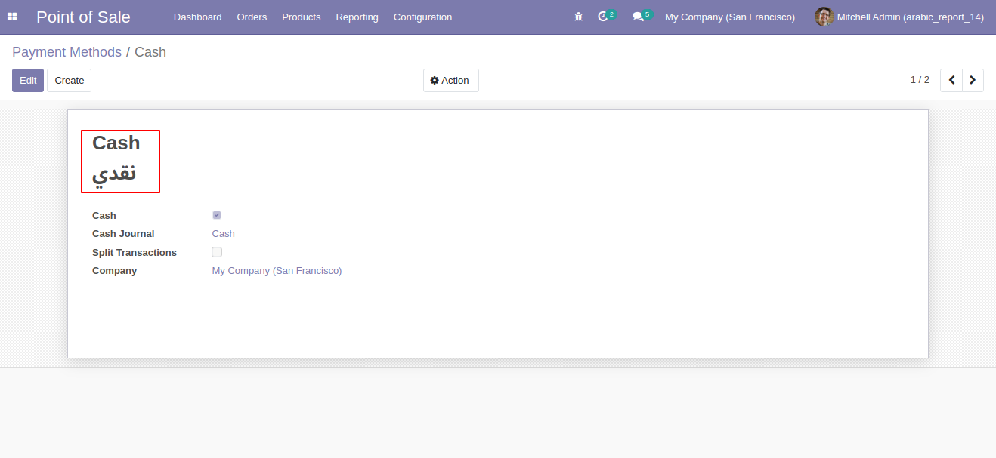This screenshot has height=458, width=996.
Task: Click the Arabic name نقدي heading
Action: point(114,174)
